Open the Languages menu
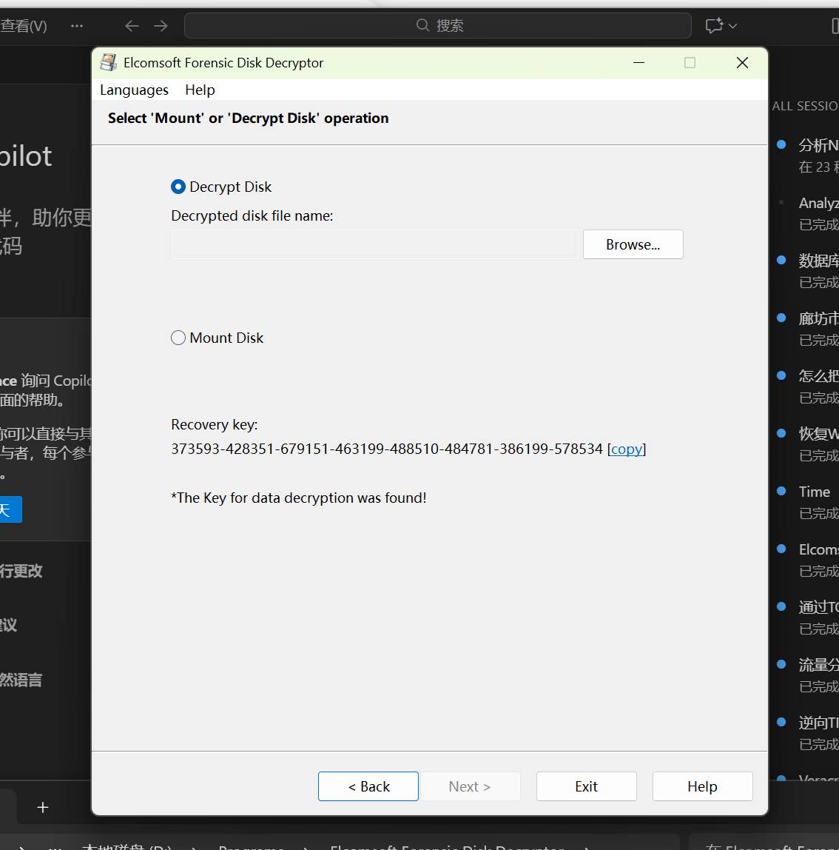The image size is (839, 850). pyautogui.click(x=134, y=90)
